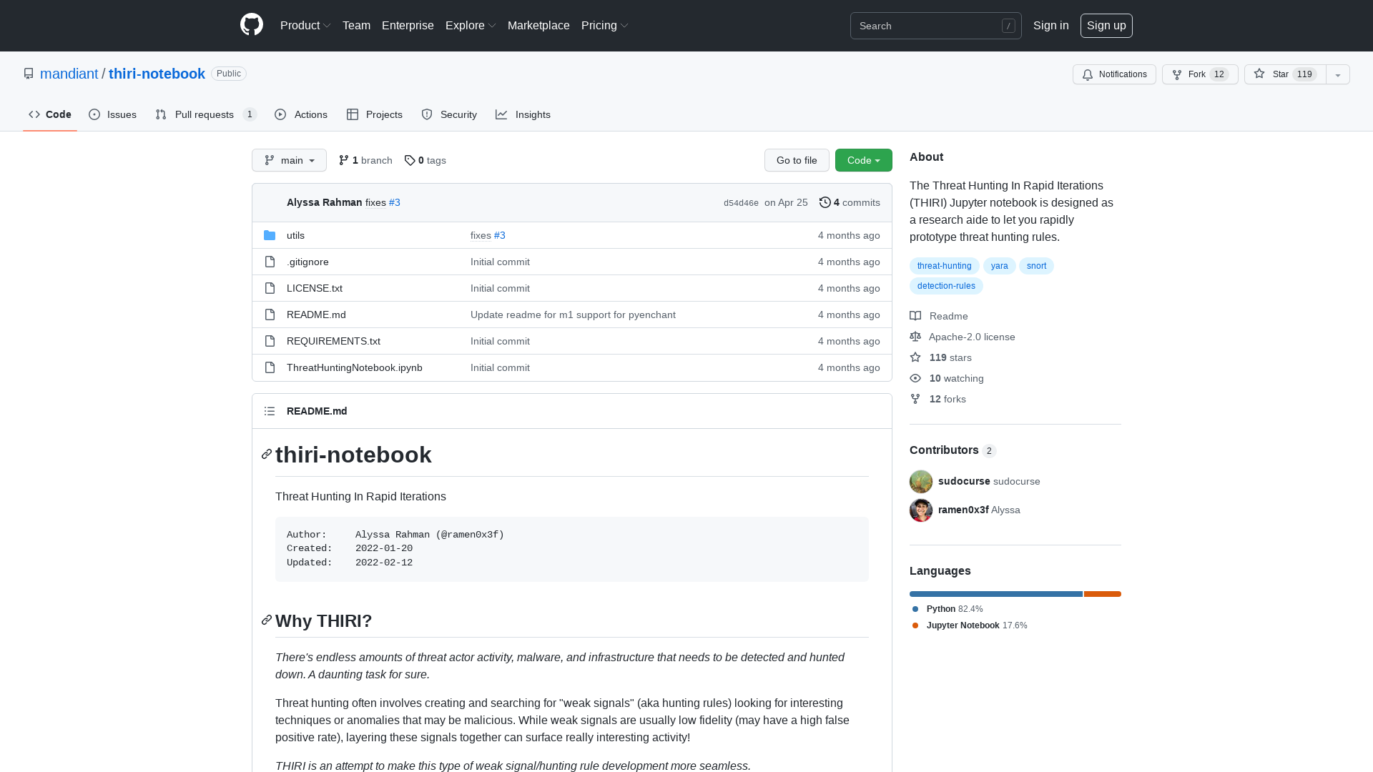Click the utils folder icon

tap(270, 235)
